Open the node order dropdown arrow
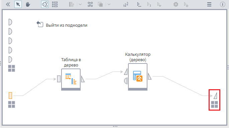The height and width of the screenshot is (128, 229). pos(109,4)
